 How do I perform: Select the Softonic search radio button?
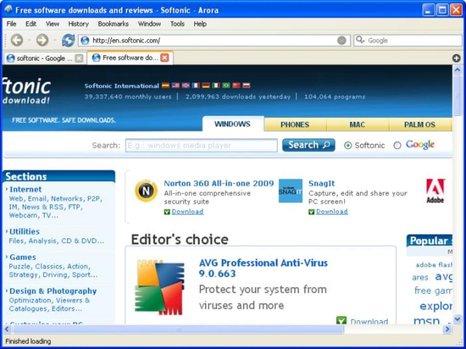(348, 145)
